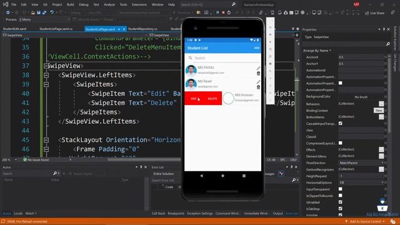The image size is (400, 225).
Task: Close the Properties panel
Action: pyautogui.click(x=388, y=29)
